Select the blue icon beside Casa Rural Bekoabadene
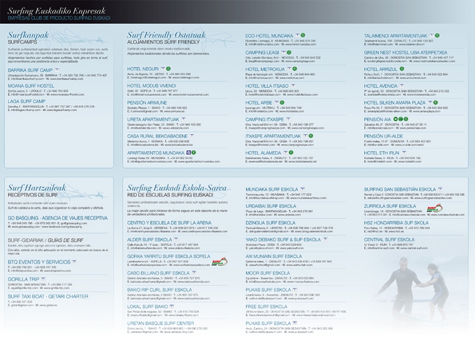The width and height of the screenshot is (475, 337). pyautogui.click(x=191, y=136)
